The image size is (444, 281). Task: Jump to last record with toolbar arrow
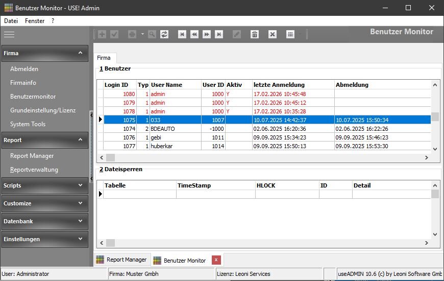click(x=219, y=34)
